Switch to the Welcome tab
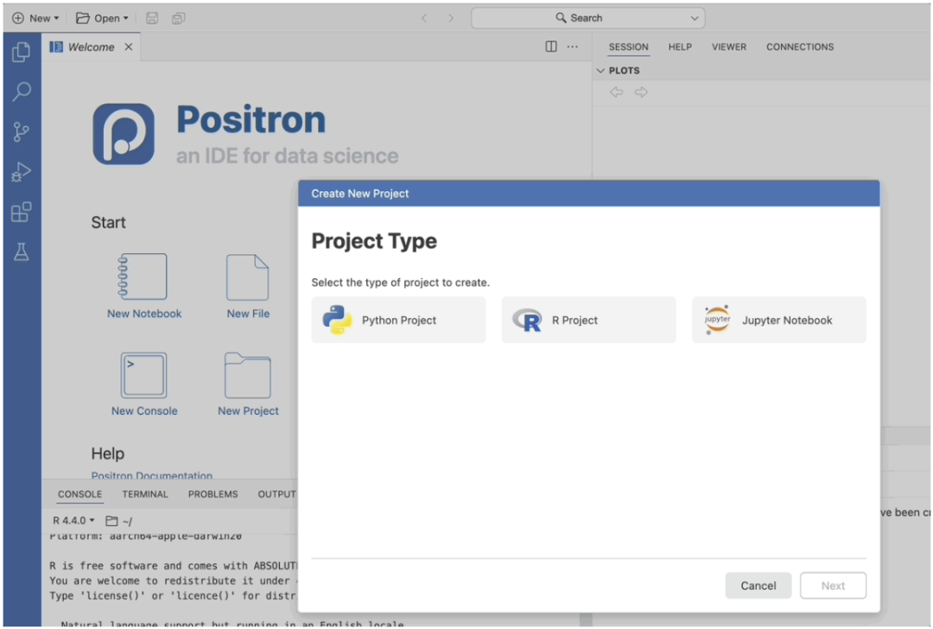This screenshot has height=629, width=933. click(91, 47)
